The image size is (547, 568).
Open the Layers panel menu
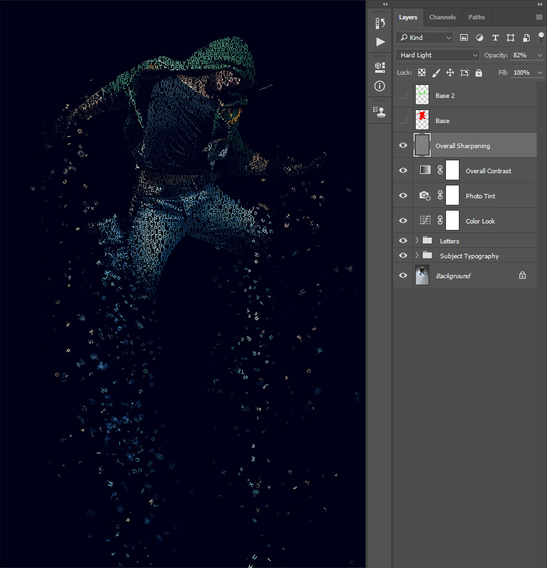coord(541,17)
